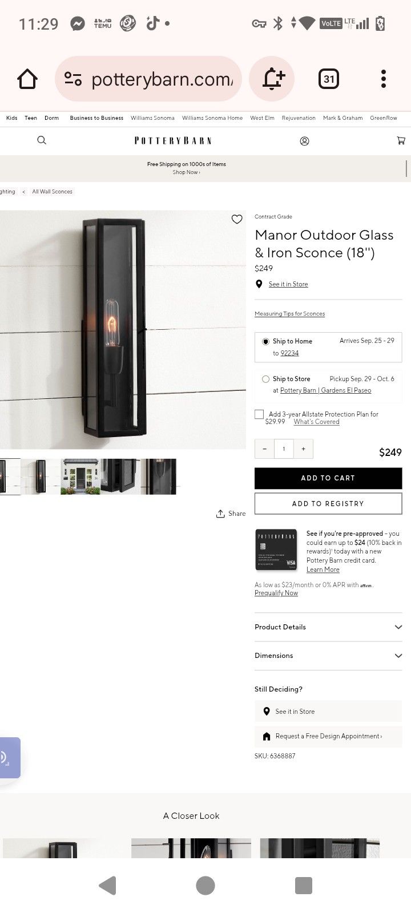Screen dimensions: 411x913
Task: Click the Add to Cart button
Action: (x=328, y=478)
